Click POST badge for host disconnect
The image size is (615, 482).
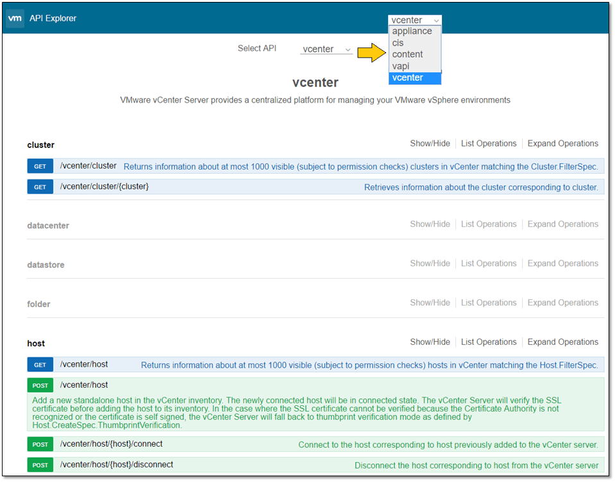tap(40, 465)
